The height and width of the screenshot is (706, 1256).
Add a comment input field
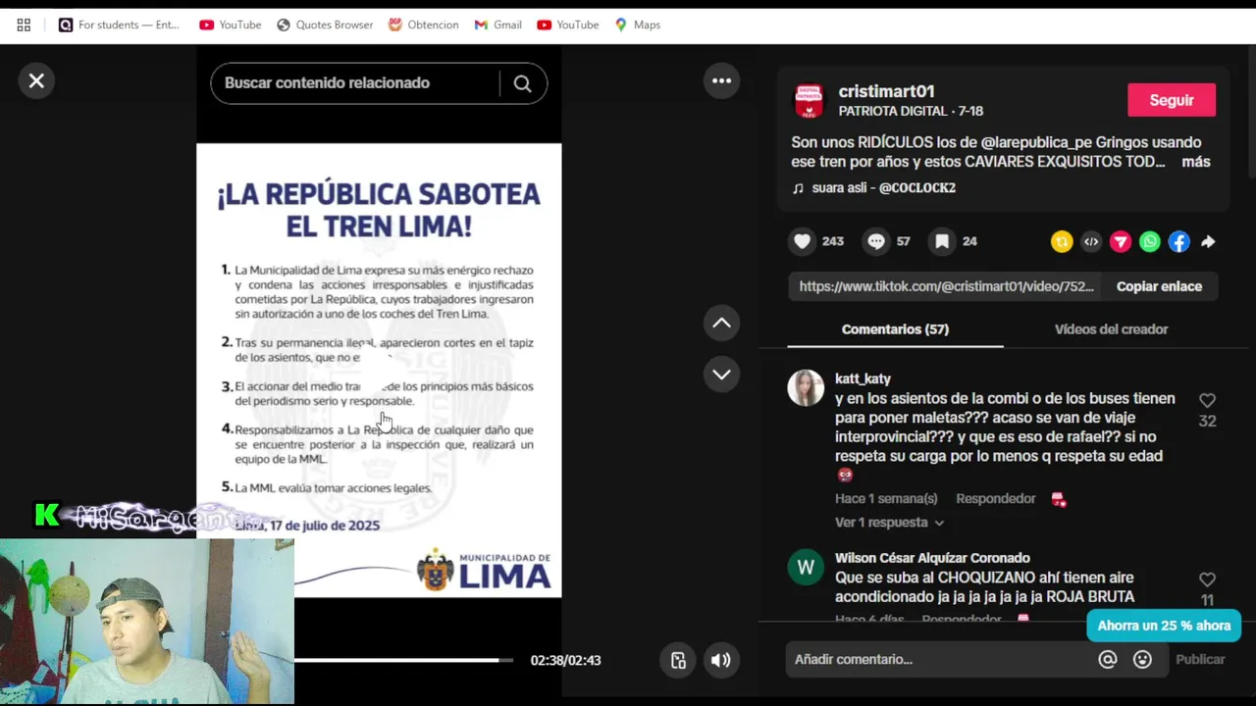(x=942, y=660)
